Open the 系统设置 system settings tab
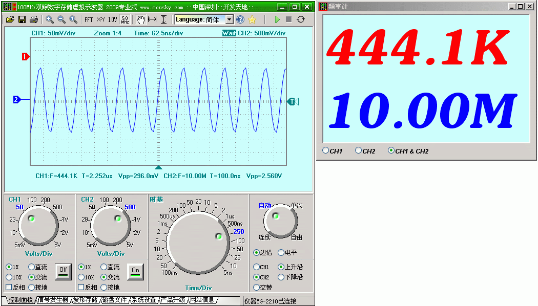Image resolution: width=538 pixels, height=306 pixels. [x=143, y=300]
